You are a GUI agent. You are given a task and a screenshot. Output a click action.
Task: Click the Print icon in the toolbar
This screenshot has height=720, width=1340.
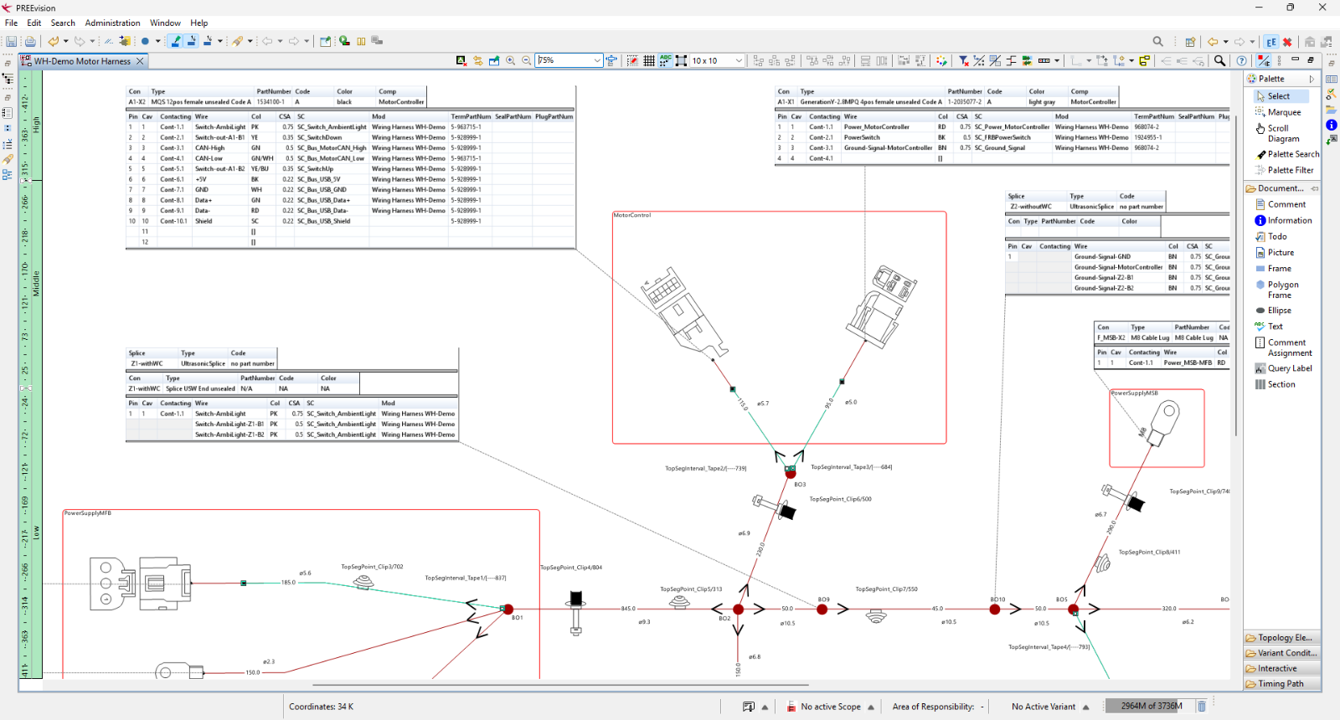pyautogui.click(x=30, y=41)
